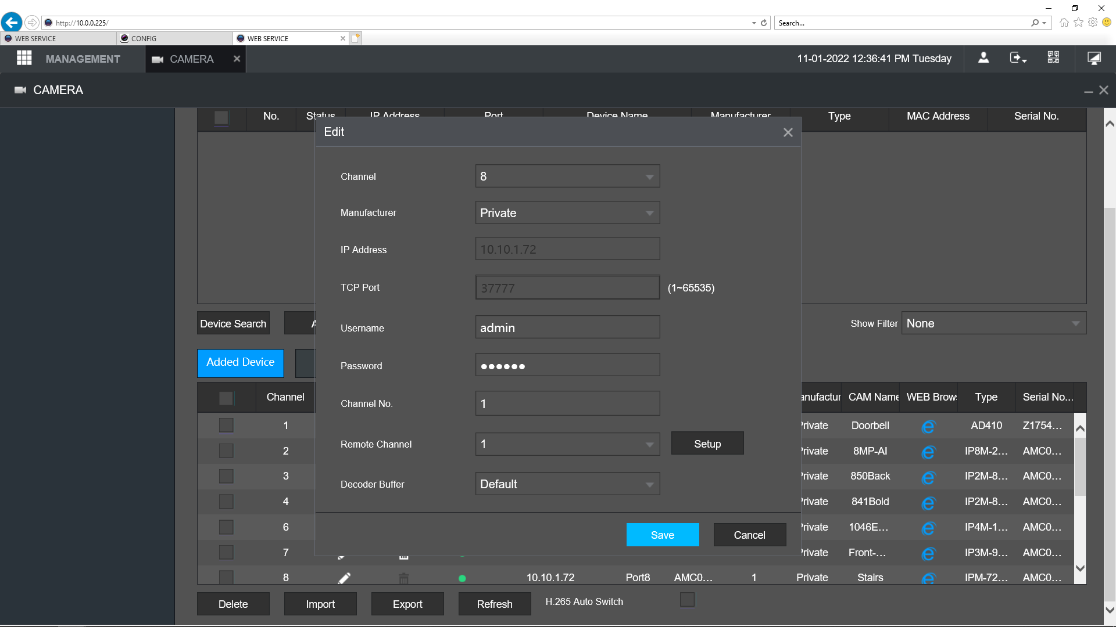Screen dimensions: 1116x627
Task: Switch to the CONFIG browser tab
Action: pos(174,38)
